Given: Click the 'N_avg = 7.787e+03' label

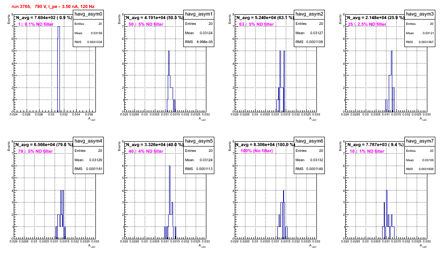Looking at the screenshot, I should tap(375, 145).
